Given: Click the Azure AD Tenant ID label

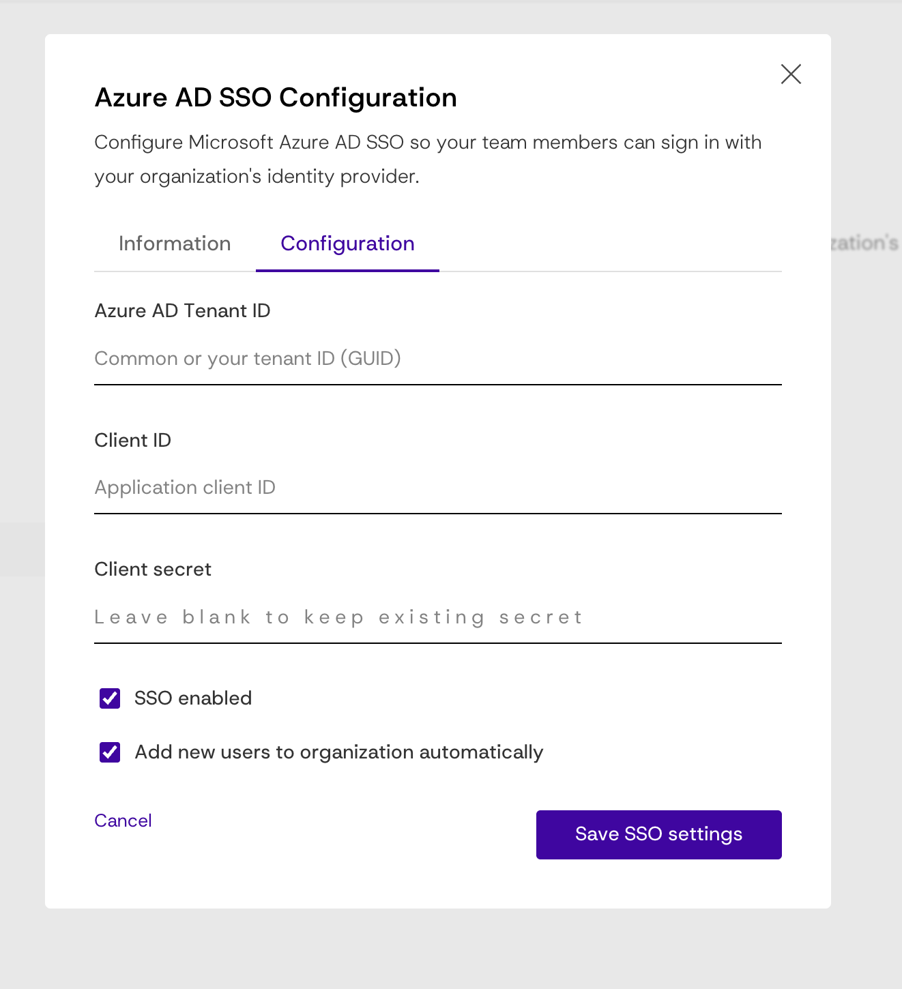Looking at the screenshot, I should pyautogui.click(x=182, y=311).
